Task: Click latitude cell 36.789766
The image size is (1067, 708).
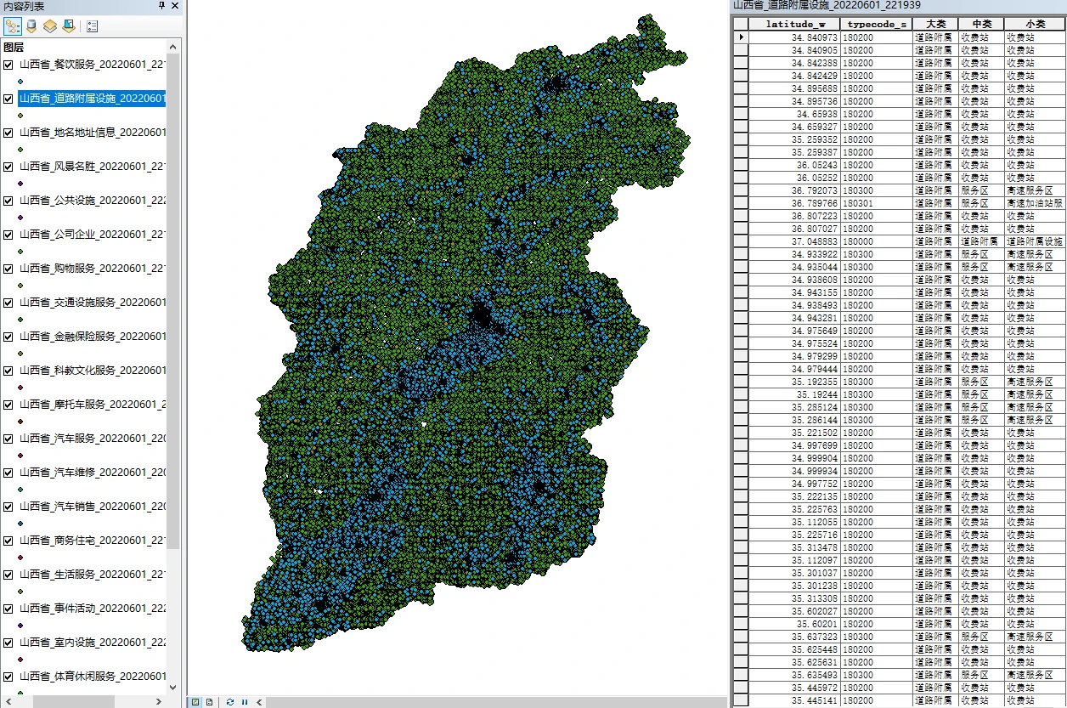Action: point(794,203)
